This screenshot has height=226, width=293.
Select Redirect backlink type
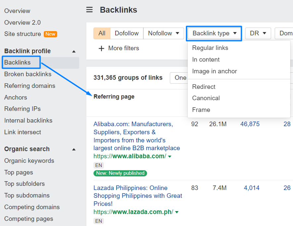[204, 87]
